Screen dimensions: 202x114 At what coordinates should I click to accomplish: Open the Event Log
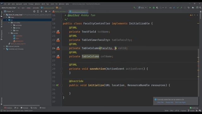click(x=194, y=108)
